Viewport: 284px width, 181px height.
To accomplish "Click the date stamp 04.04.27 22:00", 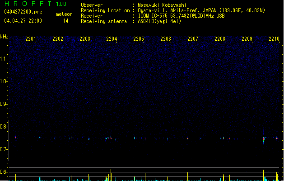I will (x=23, y=21).
